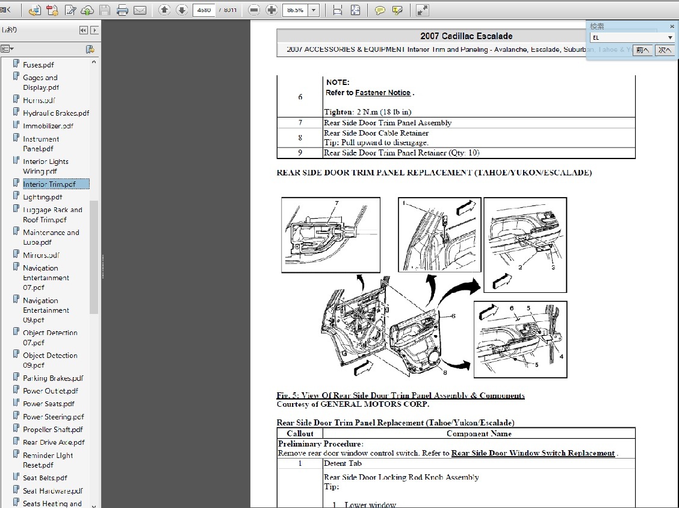This screenshot has height=508, width=679.
Task: Open Navigation Entertainment 09.pdf bookmark
Action: coord(46,310)
